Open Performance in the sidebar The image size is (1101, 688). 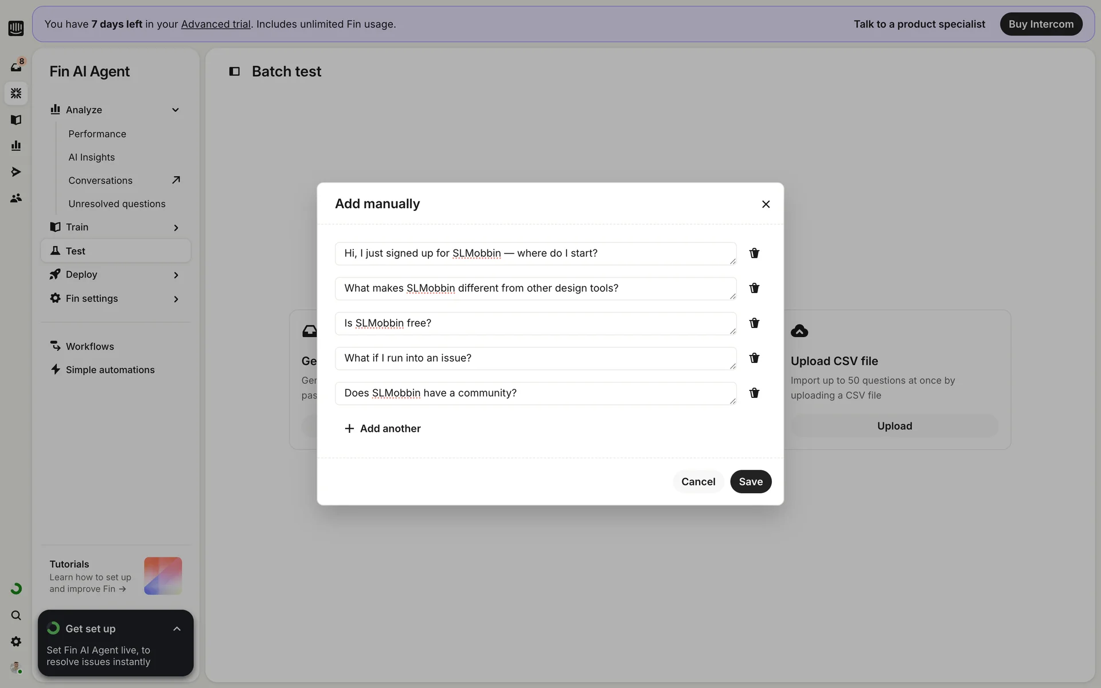coord(97,134)
